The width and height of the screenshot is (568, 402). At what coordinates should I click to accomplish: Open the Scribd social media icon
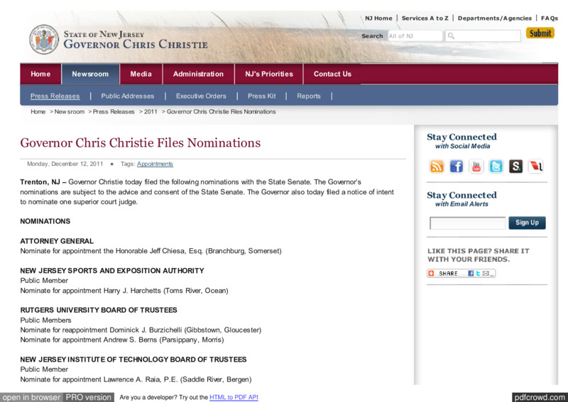[516, 167]
